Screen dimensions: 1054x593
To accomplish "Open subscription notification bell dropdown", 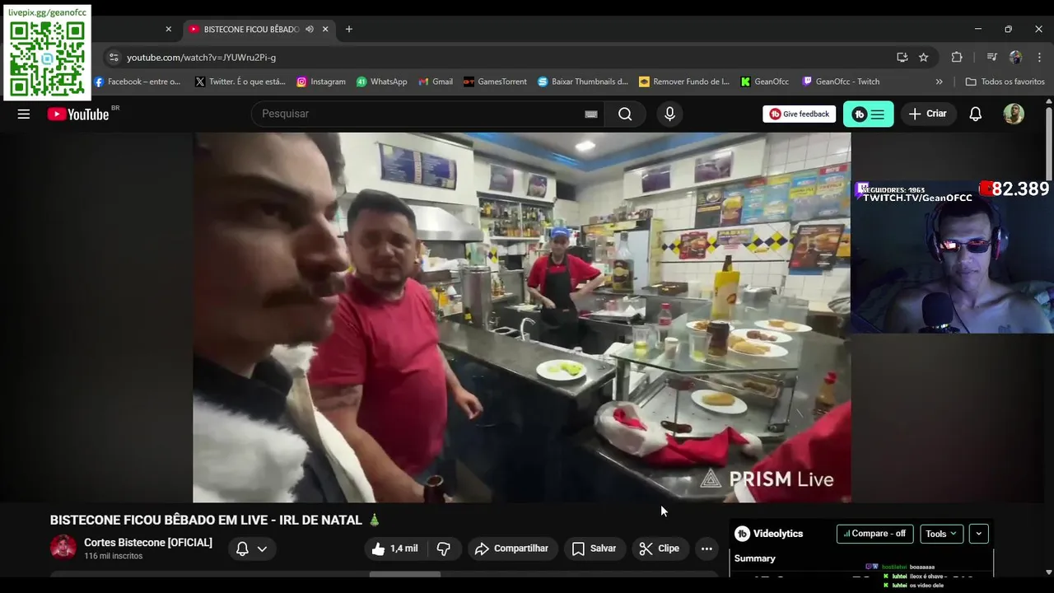I will 252,549.
